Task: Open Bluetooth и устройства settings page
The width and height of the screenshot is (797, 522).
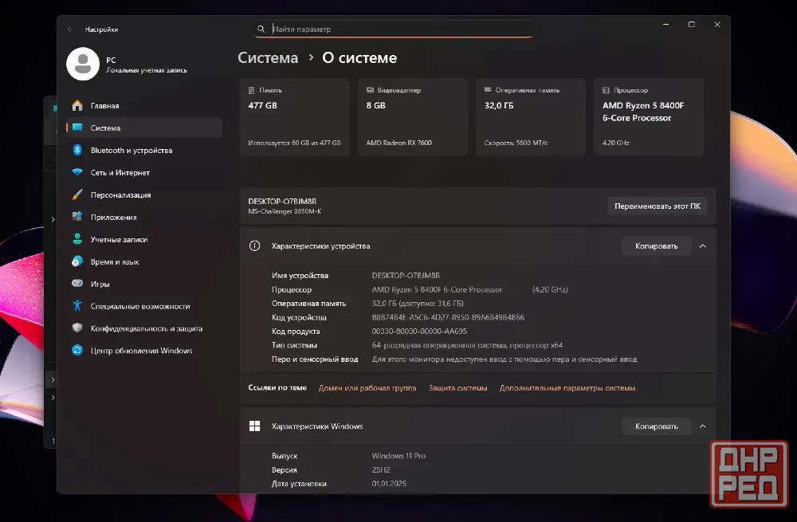Action: pyautogui.click(x=144, y=150)
